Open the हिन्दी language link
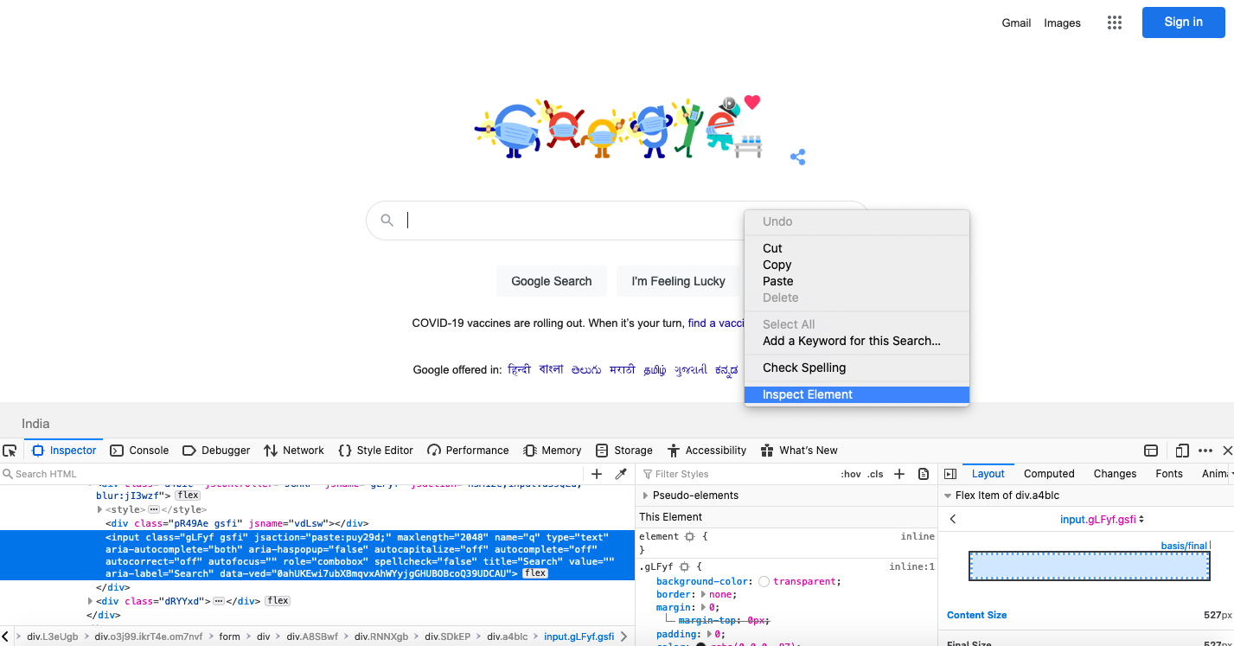Viewport: 1234px width, 646px height. pyautogui.click(x=520, y=369)
